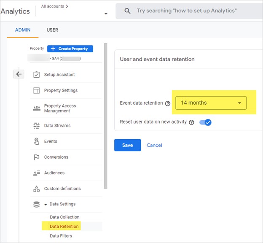Click the Setup Assistant clipboard icon
Screen dimensions: 263x243
point(37,75)
